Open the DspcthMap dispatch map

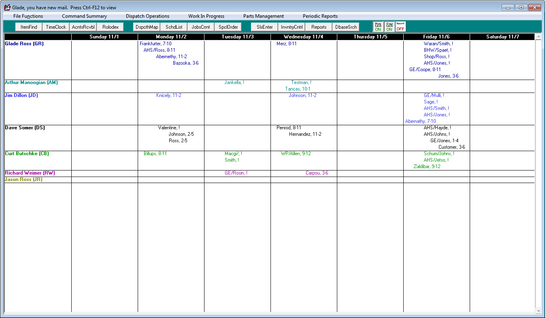147,27
